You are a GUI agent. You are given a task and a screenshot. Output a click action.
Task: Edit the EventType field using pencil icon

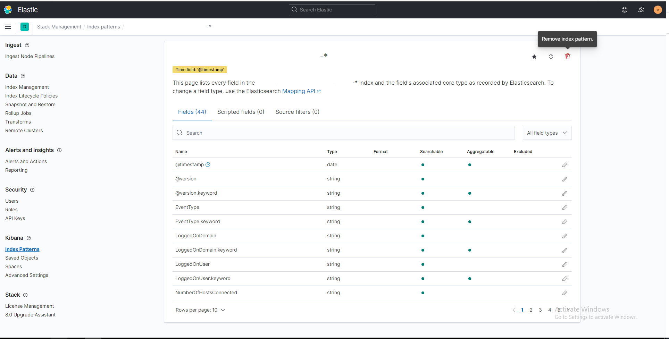coord(565,207)
